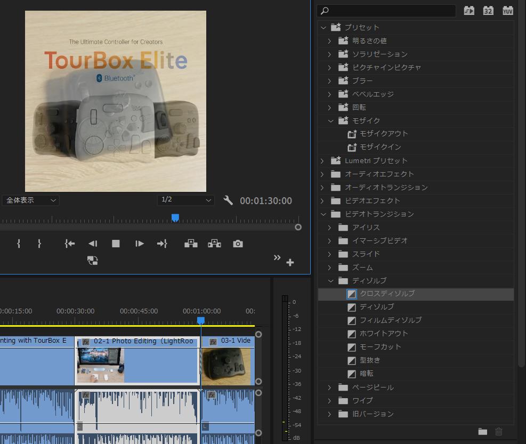Step back one frame
The width and height of the screenshot is (526, 444).
[x=93, y=244]
